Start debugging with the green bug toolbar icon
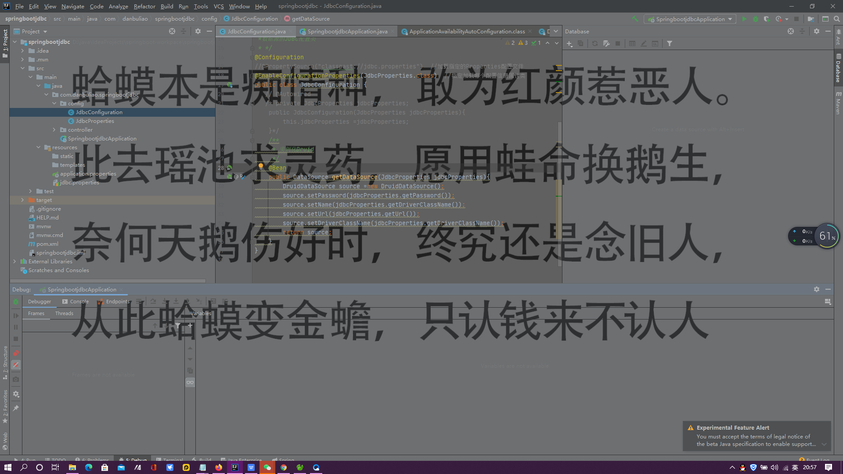Viewport: 843px width, 474px height. (x=756, y=19)
